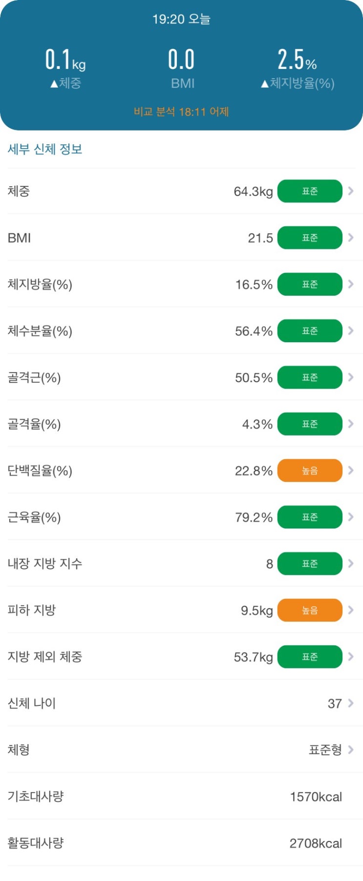Select the 활동대사량 2708kcal row
Screen dimensions: 363x881
pos(181,843)
